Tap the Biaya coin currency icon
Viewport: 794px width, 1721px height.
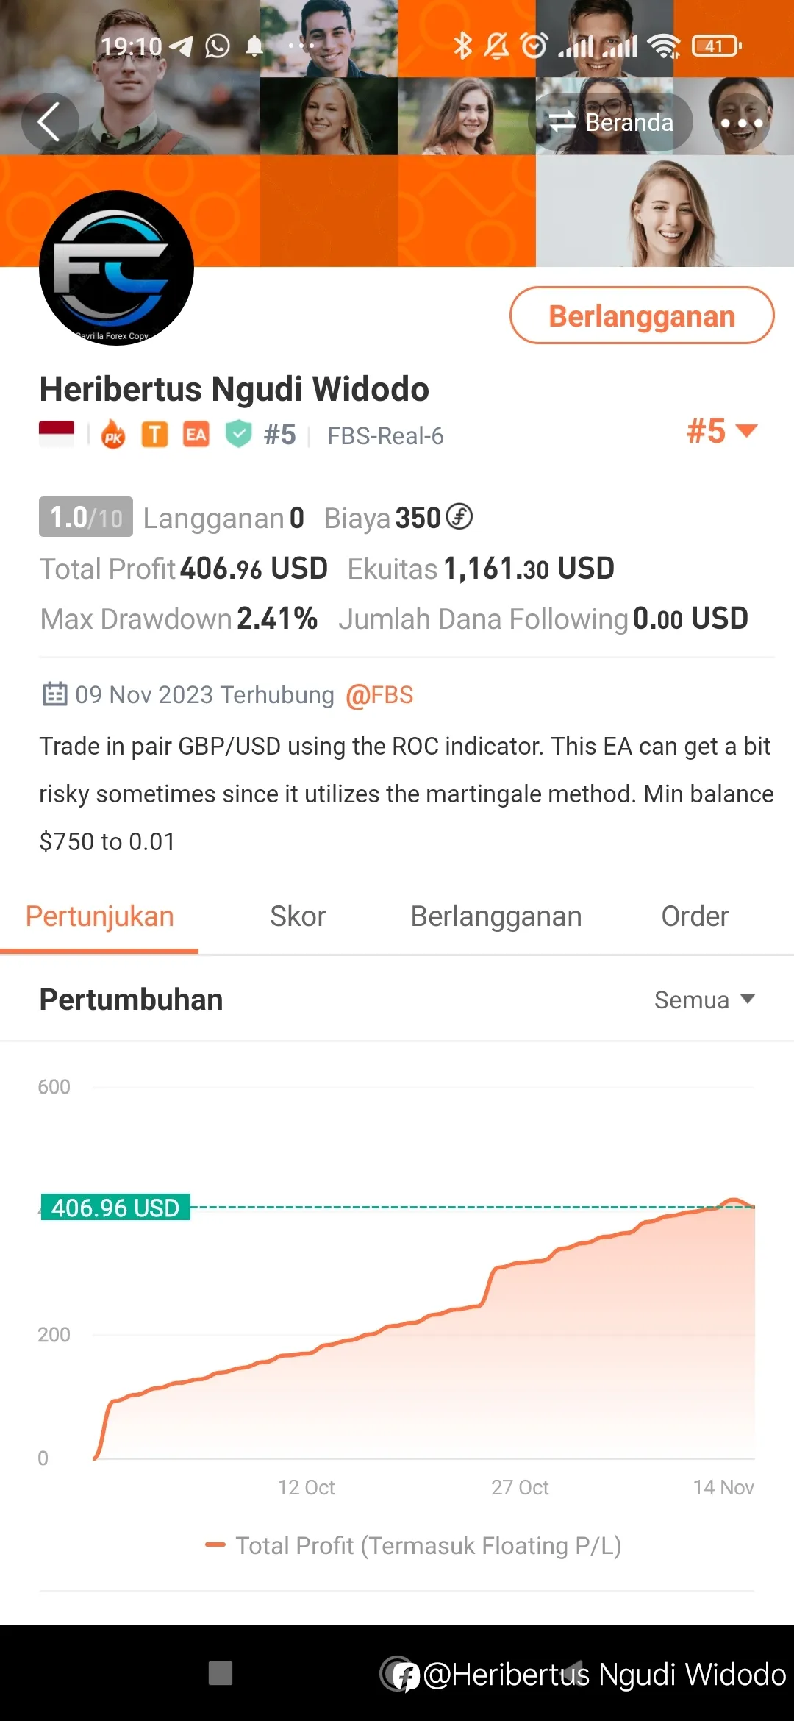pos(459,516)
